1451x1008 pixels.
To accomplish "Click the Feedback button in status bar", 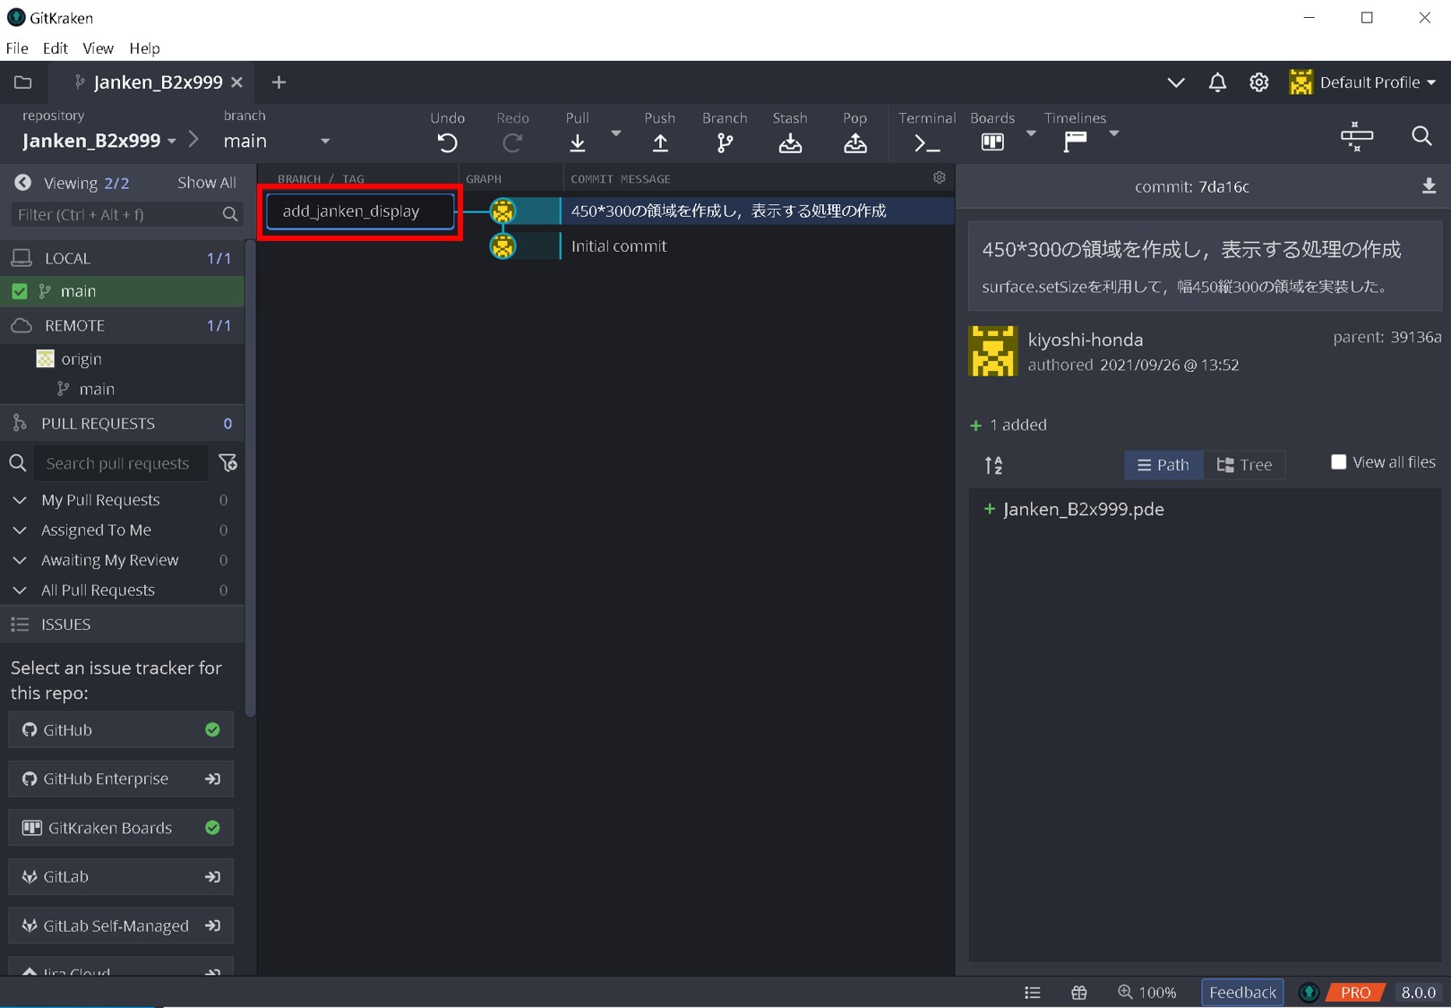I will click(1241, 992).
